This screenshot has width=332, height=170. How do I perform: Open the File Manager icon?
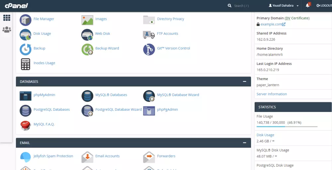tap(26, 20)
